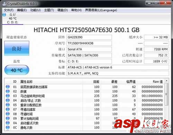Select the 马达旋转同步时间 row

[x=85, y=96]
